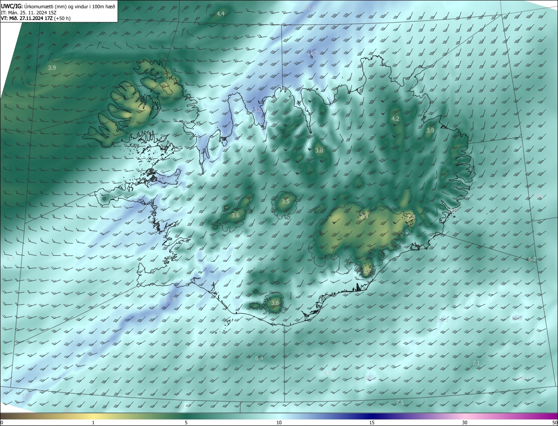Click the 1.9 value off the southwest coast

point(172,300)
